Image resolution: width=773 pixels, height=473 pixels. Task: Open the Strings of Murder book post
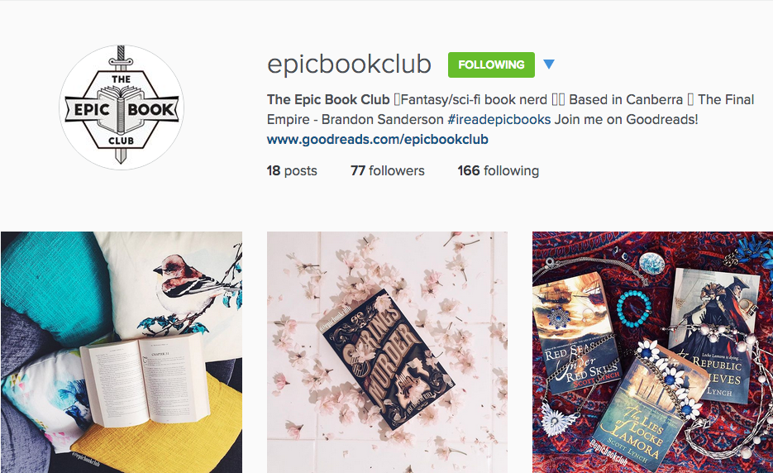[387, 352]
